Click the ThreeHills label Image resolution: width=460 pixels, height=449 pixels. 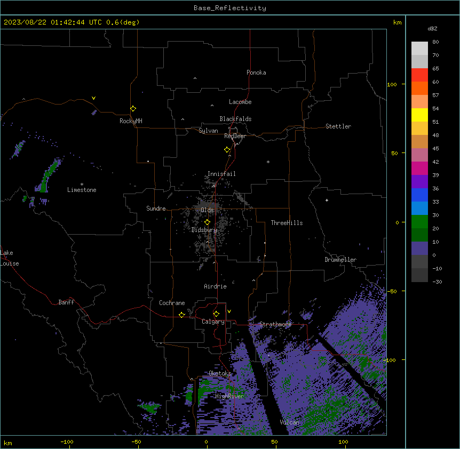pos(287,223)
